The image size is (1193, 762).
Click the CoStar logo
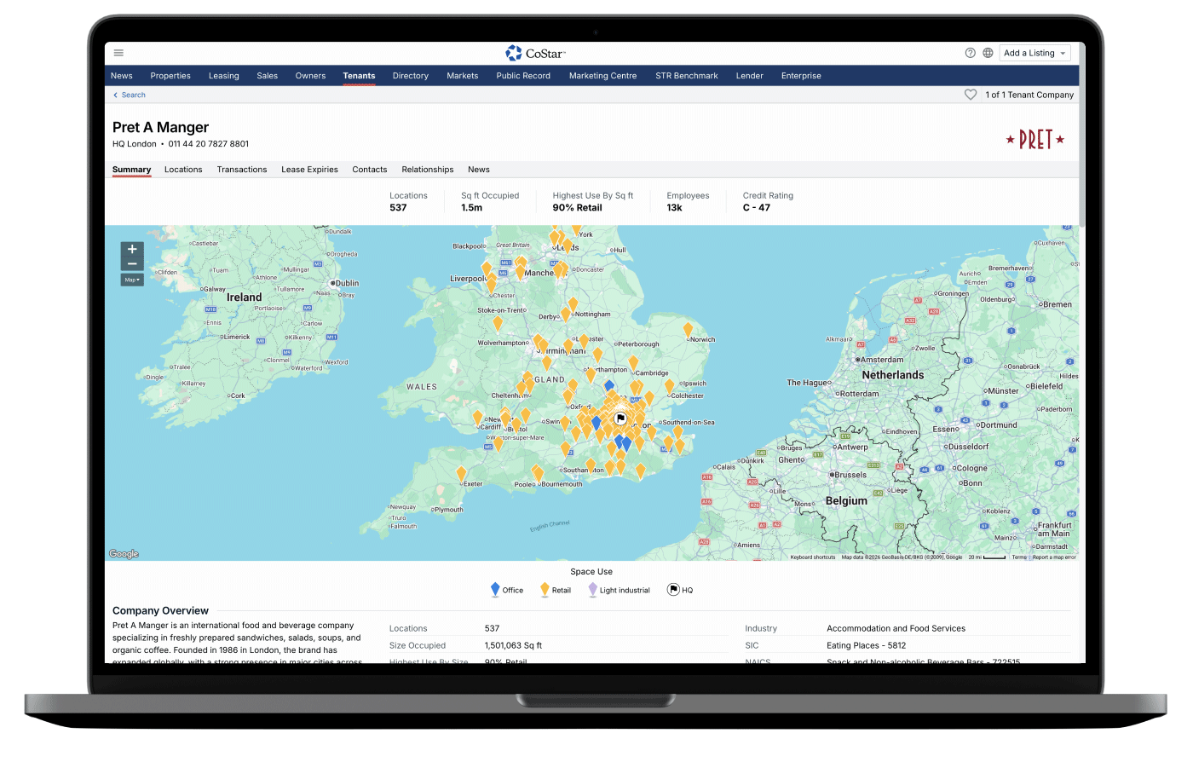536,53
